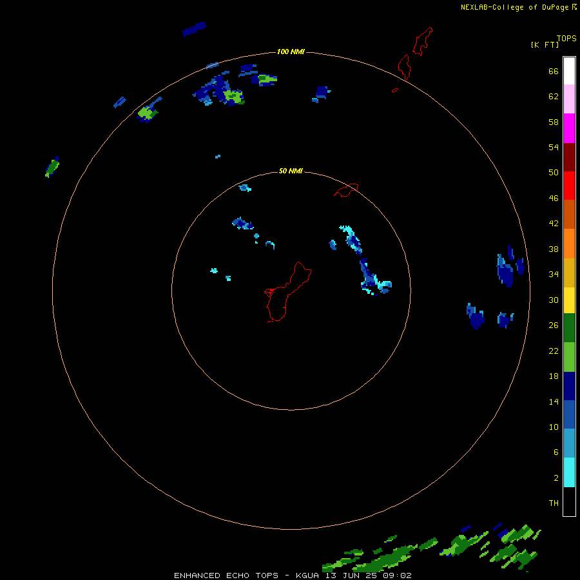Click the 'KGUA' station identifier
Screen dimensions: 580x580
(x=308, y=575)
